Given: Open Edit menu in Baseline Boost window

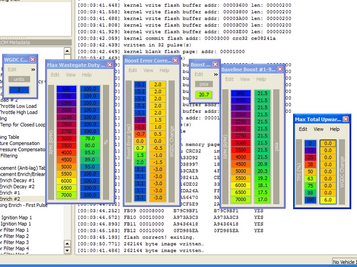Looking at the screenshot, I should tap(229, 79).
